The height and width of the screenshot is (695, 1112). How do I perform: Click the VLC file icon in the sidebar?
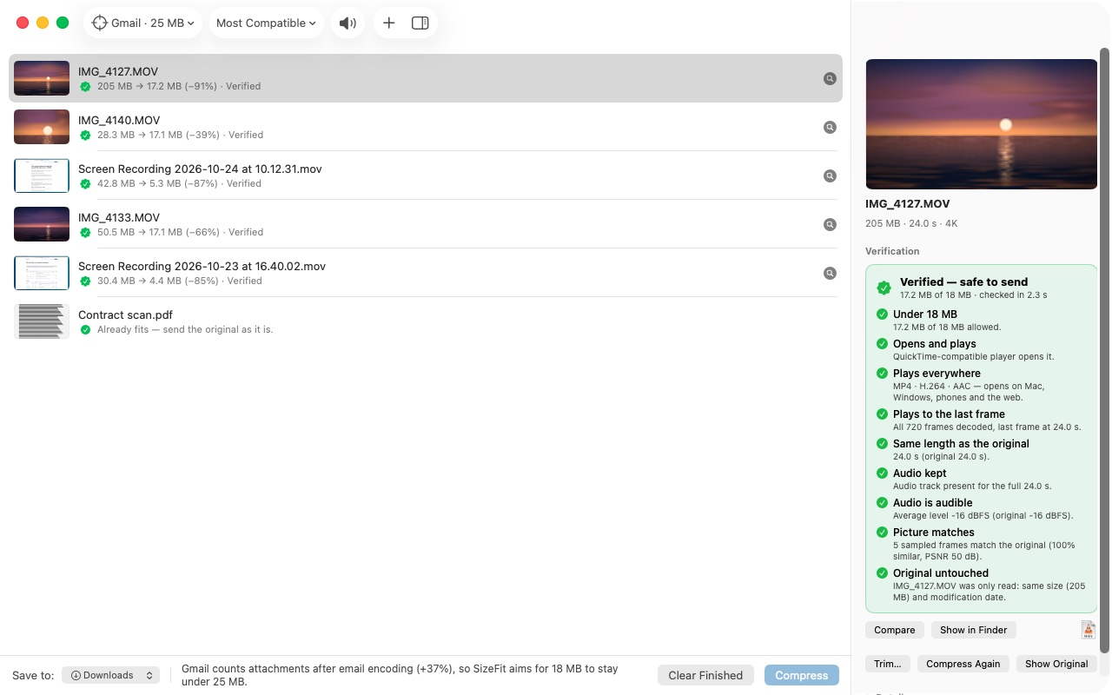pyautogui.click(x=1089, y=630)
